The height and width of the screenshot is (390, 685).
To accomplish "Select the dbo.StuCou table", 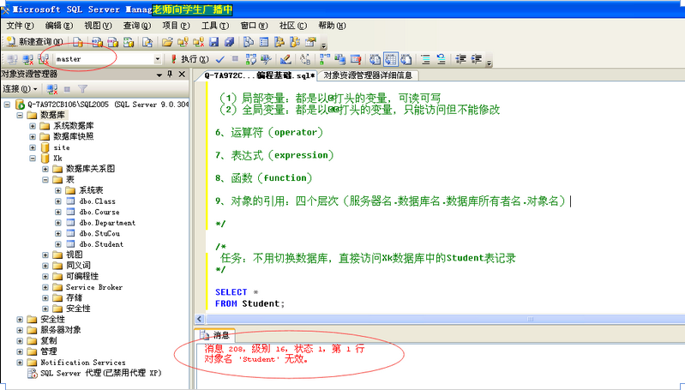I will 99,234.
